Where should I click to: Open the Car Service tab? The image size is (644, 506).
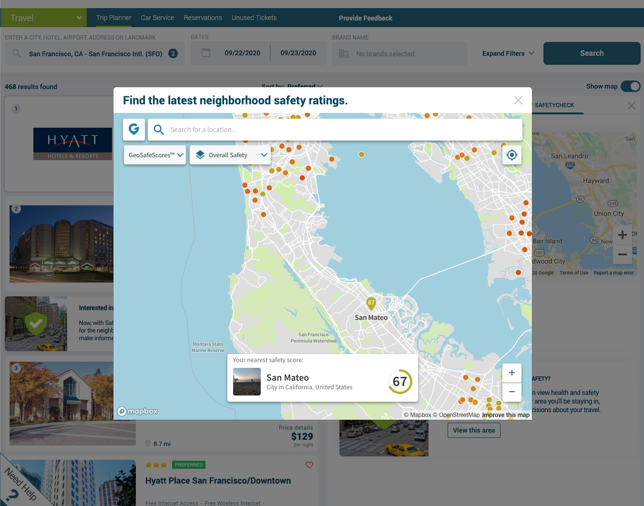pyautogui.click(x=157, y=18)
